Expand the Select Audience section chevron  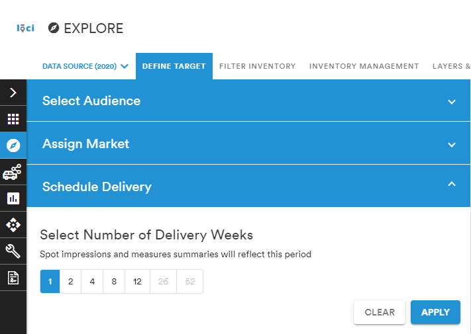(452, 102)
